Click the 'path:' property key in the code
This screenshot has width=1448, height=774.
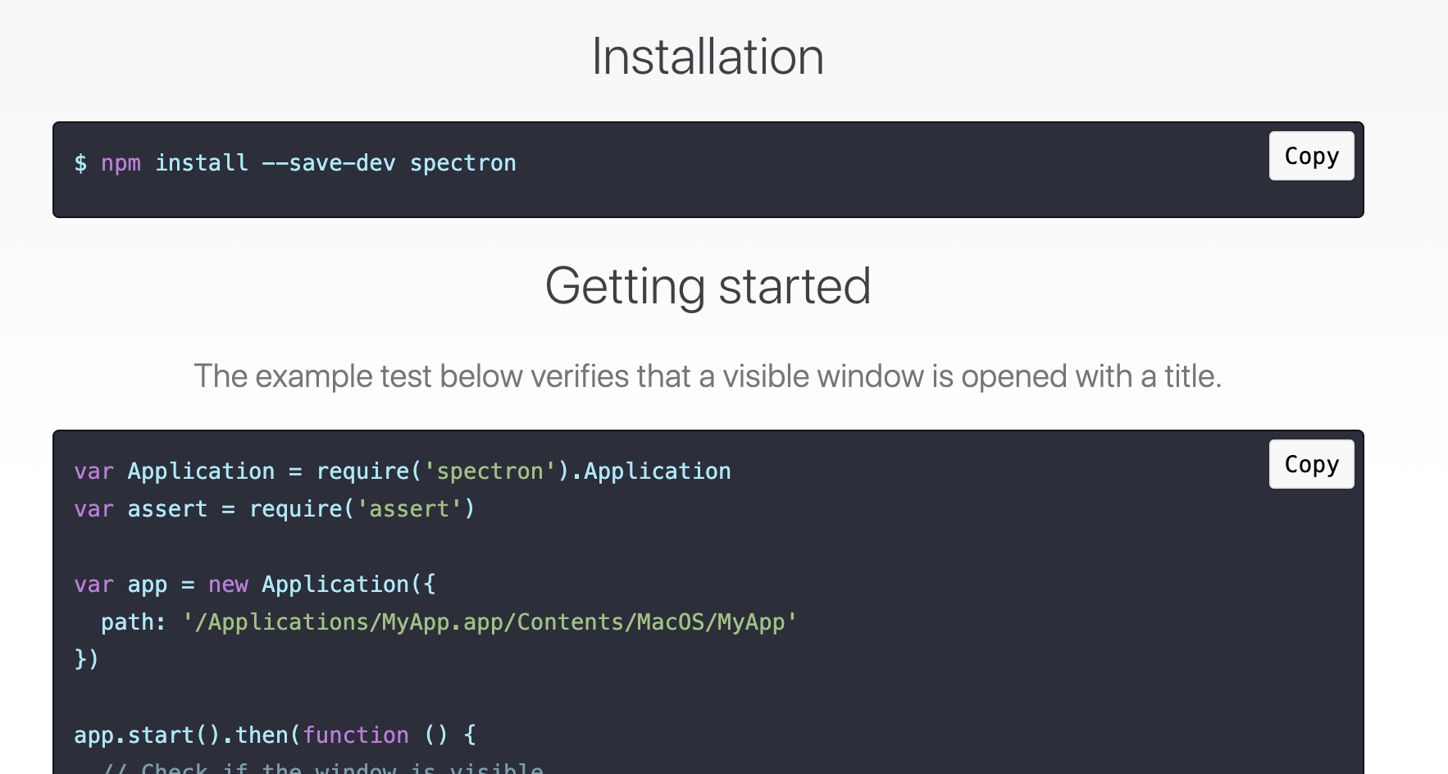point(131,621)
